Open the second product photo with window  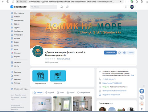pos(62,104)
